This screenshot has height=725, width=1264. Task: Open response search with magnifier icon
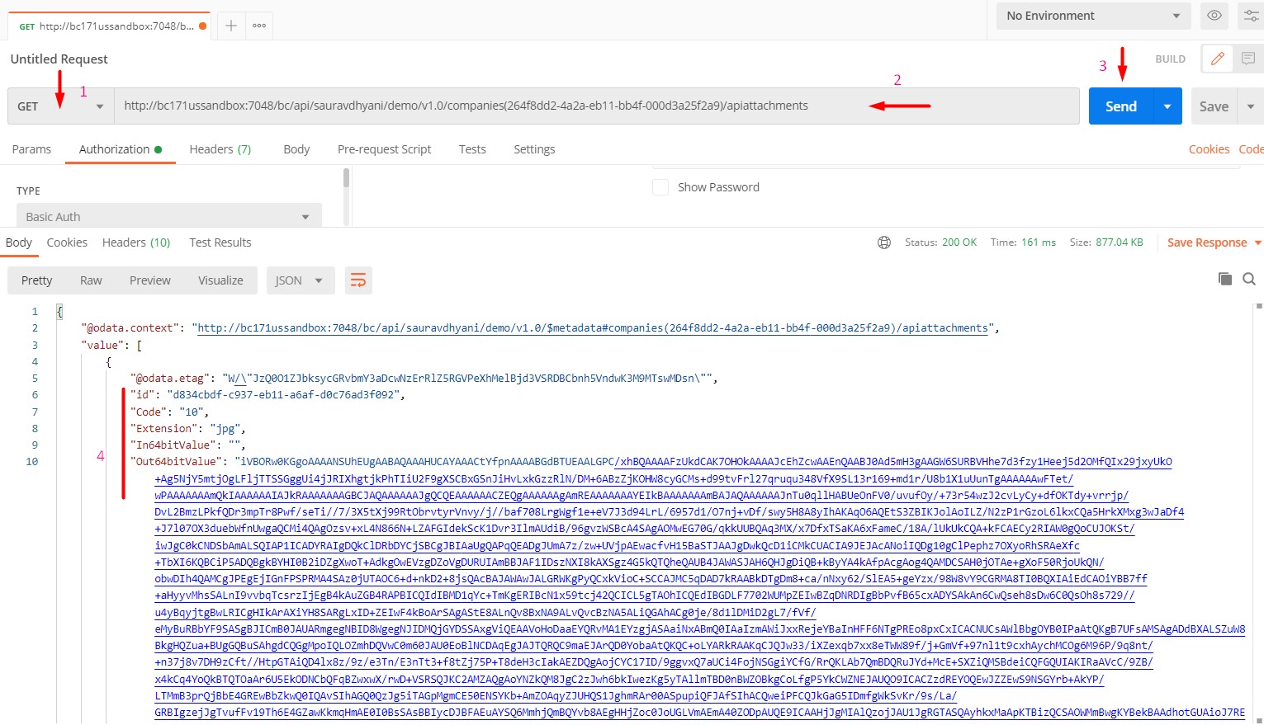1249,279
